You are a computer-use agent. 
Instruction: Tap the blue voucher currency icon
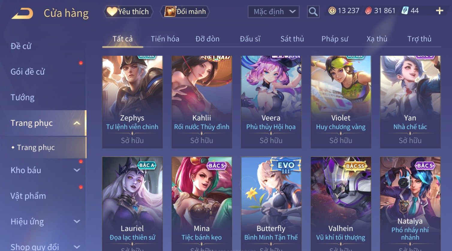(x=405, y=11)
